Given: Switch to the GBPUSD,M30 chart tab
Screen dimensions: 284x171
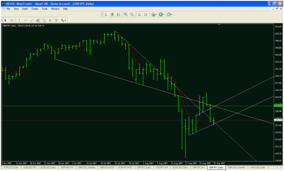Looking at the screenshot, I should tap(107, 167).
